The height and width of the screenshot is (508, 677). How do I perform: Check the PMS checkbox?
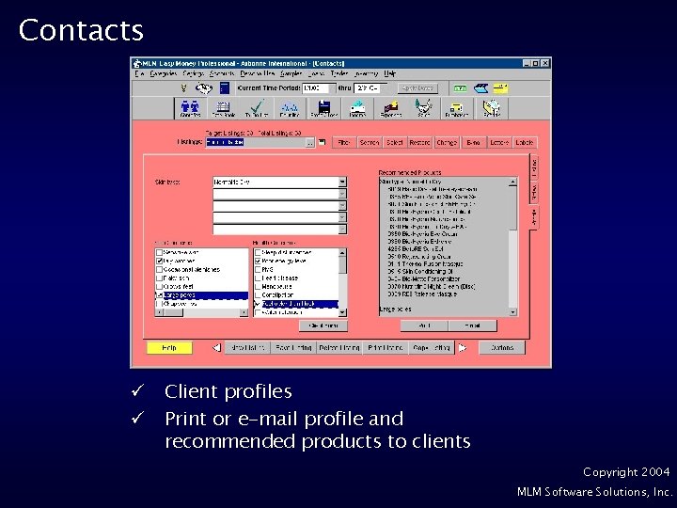coord(258,270)
